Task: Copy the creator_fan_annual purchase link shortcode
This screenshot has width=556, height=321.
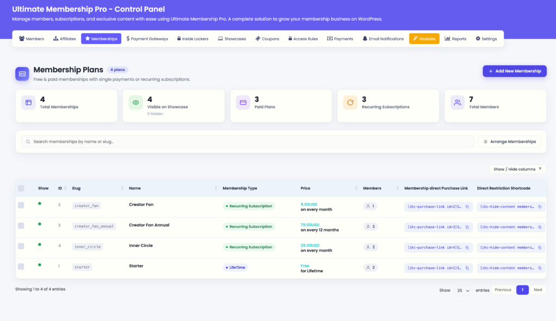Action: pyautogui.click(x=467, y=227)
